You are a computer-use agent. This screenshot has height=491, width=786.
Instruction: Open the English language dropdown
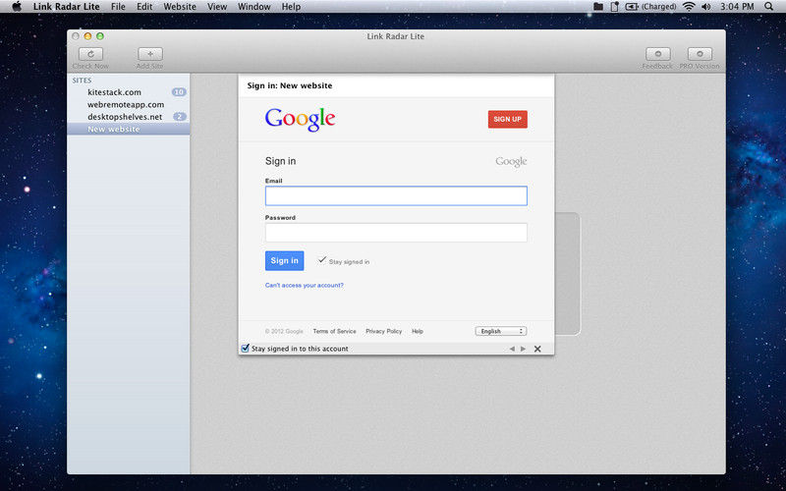[x=501, y=331]
